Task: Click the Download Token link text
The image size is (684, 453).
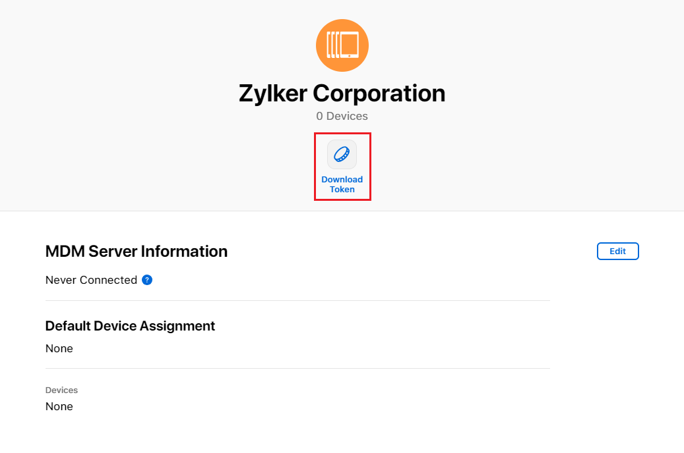Action: click(x=342, y=184)
